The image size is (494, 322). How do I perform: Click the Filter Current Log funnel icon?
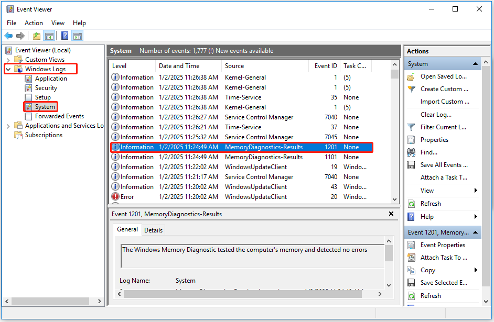tap(412, 127)
